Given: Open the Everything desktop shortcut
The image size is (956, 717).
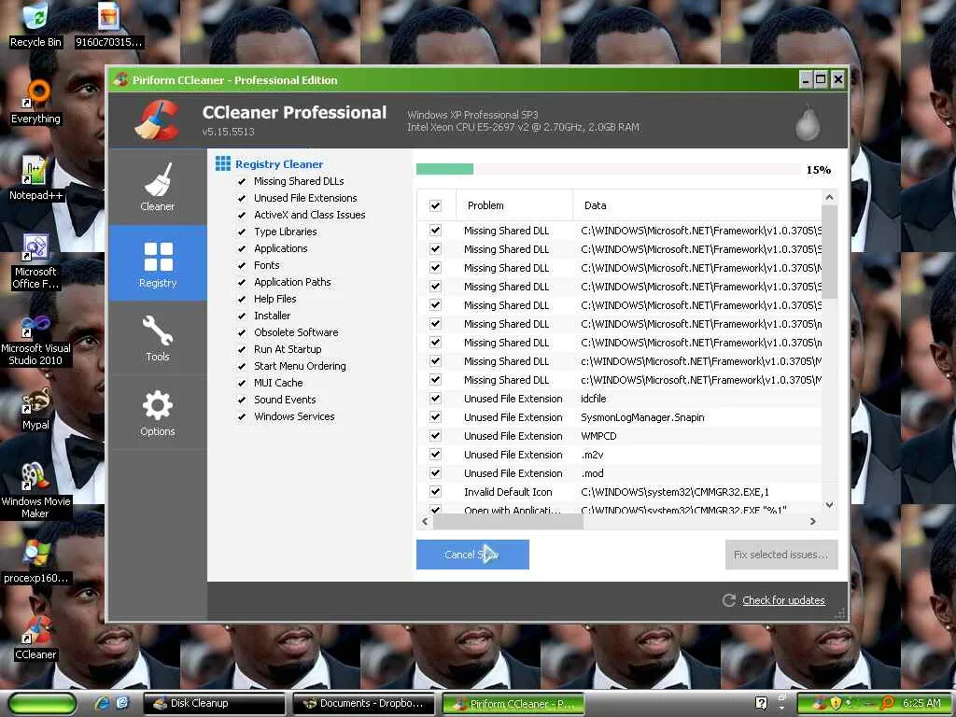Looking at the screenshot, I should [35, 103].
